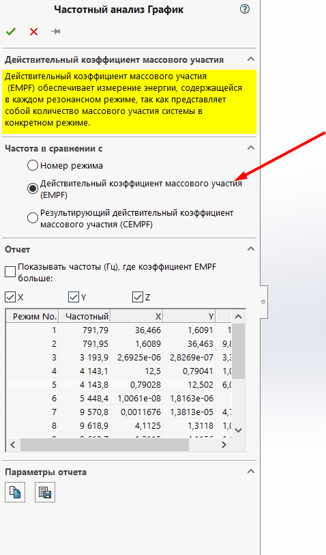Collapse the Параметры отчета section
Screen dimensions: 326x555
point(251,472)
